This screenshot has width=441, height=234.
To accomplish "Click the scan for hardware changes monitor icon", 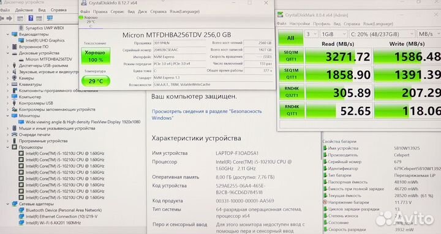I will 50,18.
